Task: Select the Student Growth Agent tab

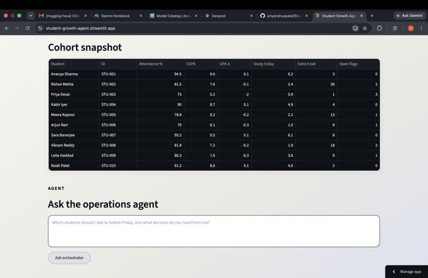Action: [339, 16]
